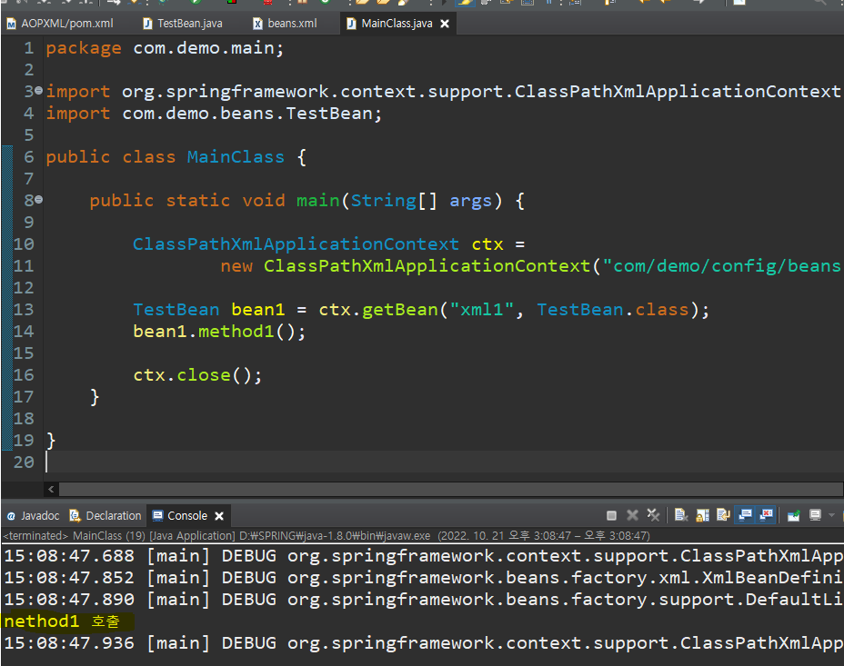The height and width of the screenshot is (666, 844).
Task: Click the TestBean.java tab's Java file icon
Action: click(x=147, y=24)
